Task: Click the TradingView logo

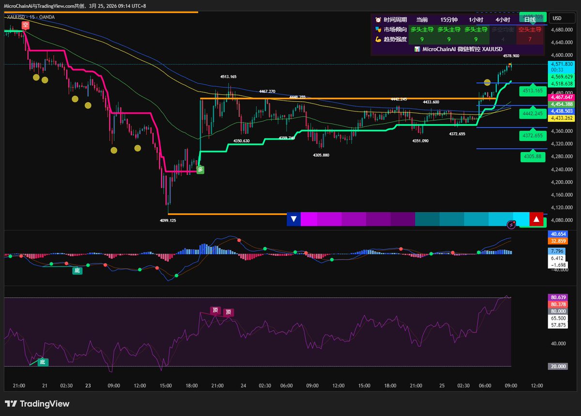Action: point(37,404)
